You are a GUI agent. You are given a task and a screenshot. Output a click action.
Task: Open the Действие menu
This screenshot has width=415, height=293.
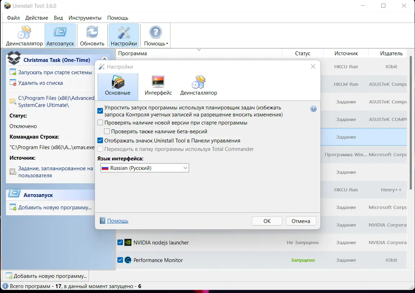[x=37, y=18]
